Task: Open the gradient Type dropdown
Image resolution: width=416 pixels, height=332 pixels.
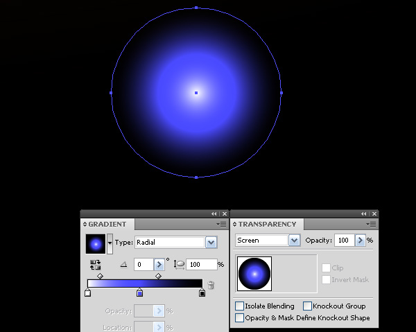Action: click(x=211, y=242)
